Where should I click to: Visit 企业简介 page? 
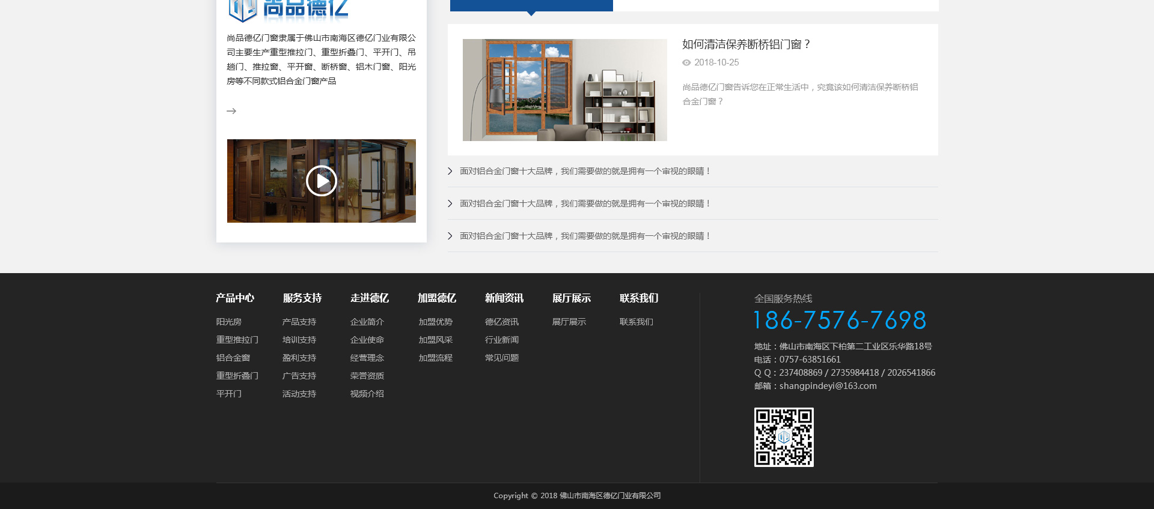click(367, 322)
